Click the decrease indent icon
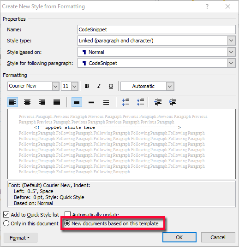This screenshot has height=247, width=239. pos(158,102)
